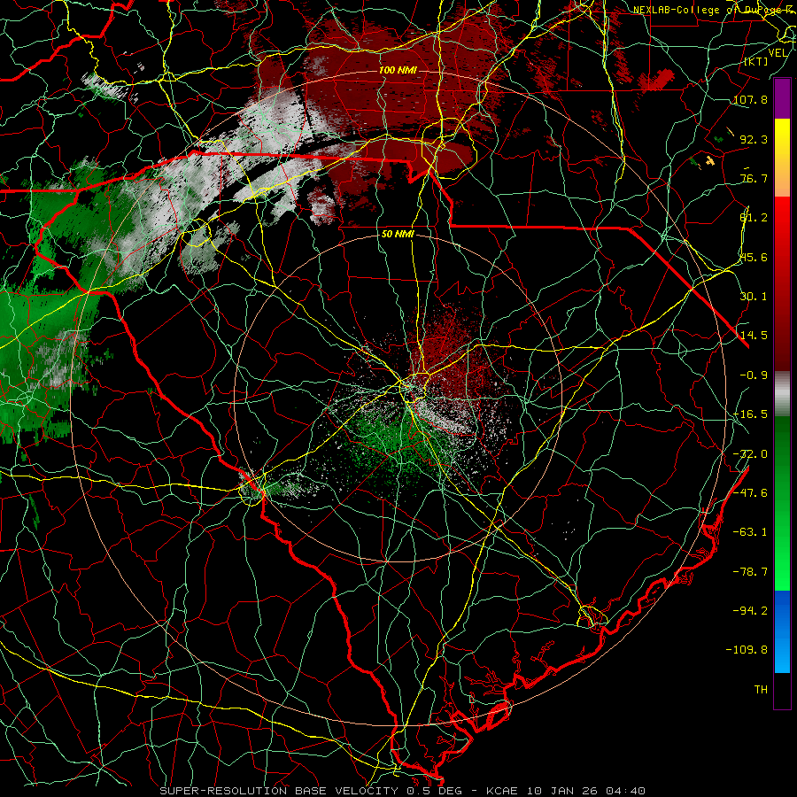The width and height of the screenshot is (797, 797).
Task: Click the -109.8 legend value
Action: coord(747,650)
